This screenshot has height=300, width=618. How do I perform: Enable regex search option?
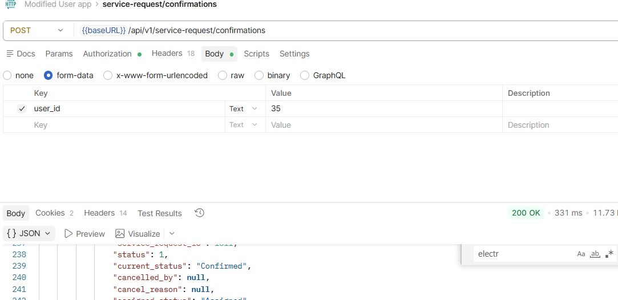(x=609, y=254)
